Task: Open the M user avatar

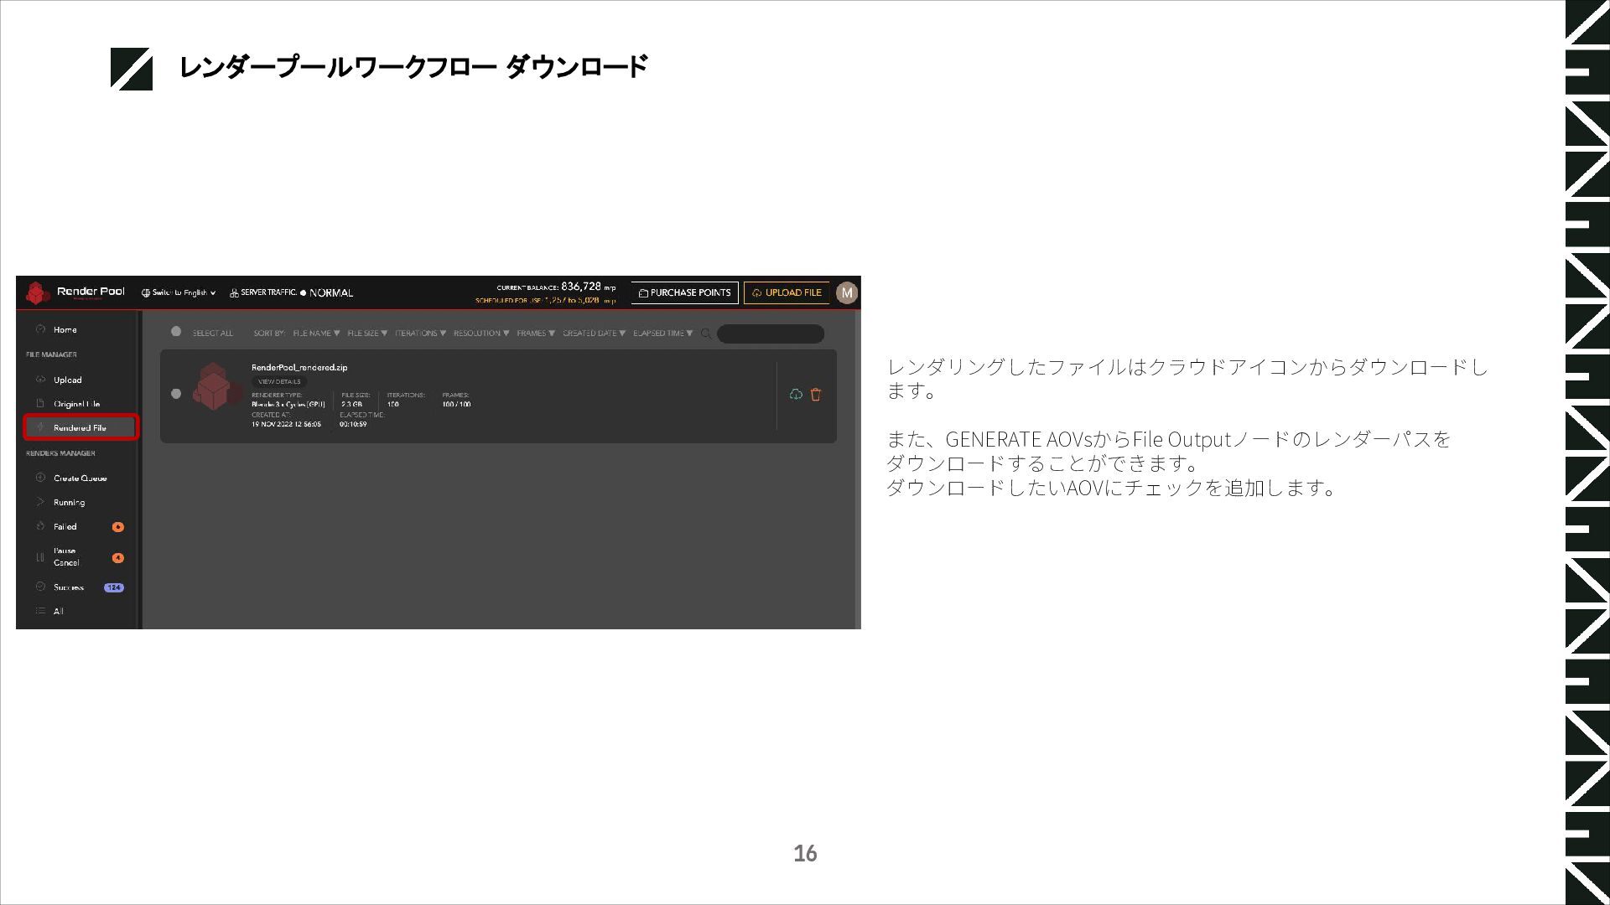Action: [x=847, y=292]
